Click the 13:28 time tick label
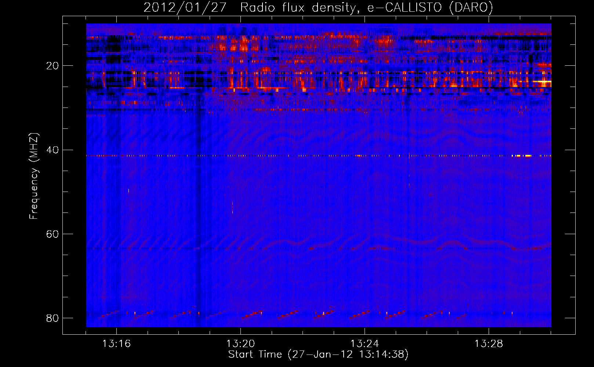The height and width of the screenshot is (367, 594). (x=489, y=344)
